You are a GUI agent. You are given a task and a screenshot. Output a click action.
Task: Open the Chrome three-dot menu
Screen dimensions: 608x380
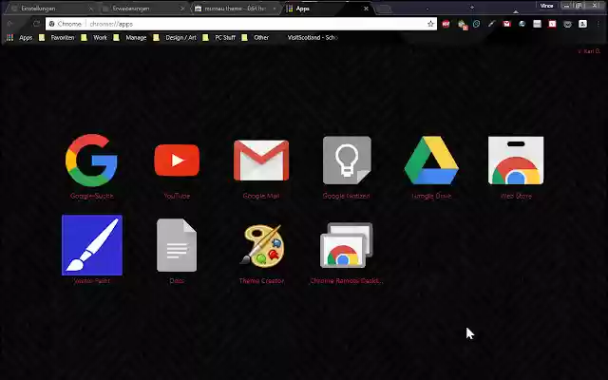(598, 24)
